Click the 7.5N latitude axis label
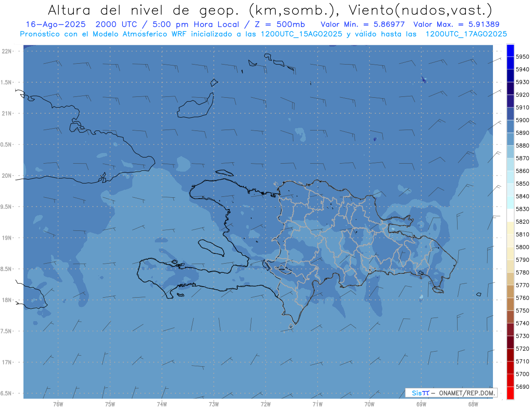 (x=6, y=331)
